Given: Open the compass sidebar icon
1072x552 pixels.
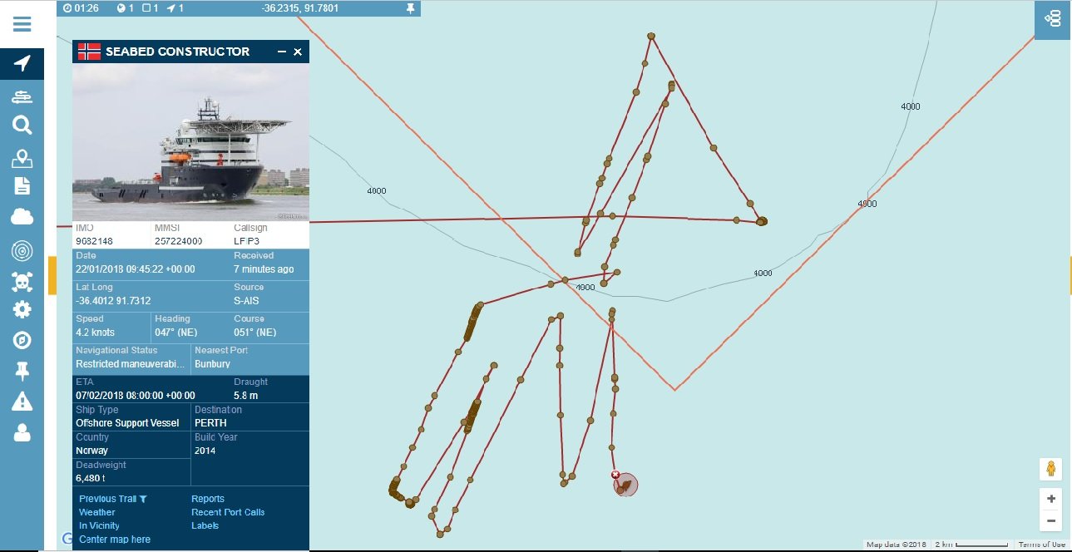Looking at the screenshot, I should click(22, 340).
